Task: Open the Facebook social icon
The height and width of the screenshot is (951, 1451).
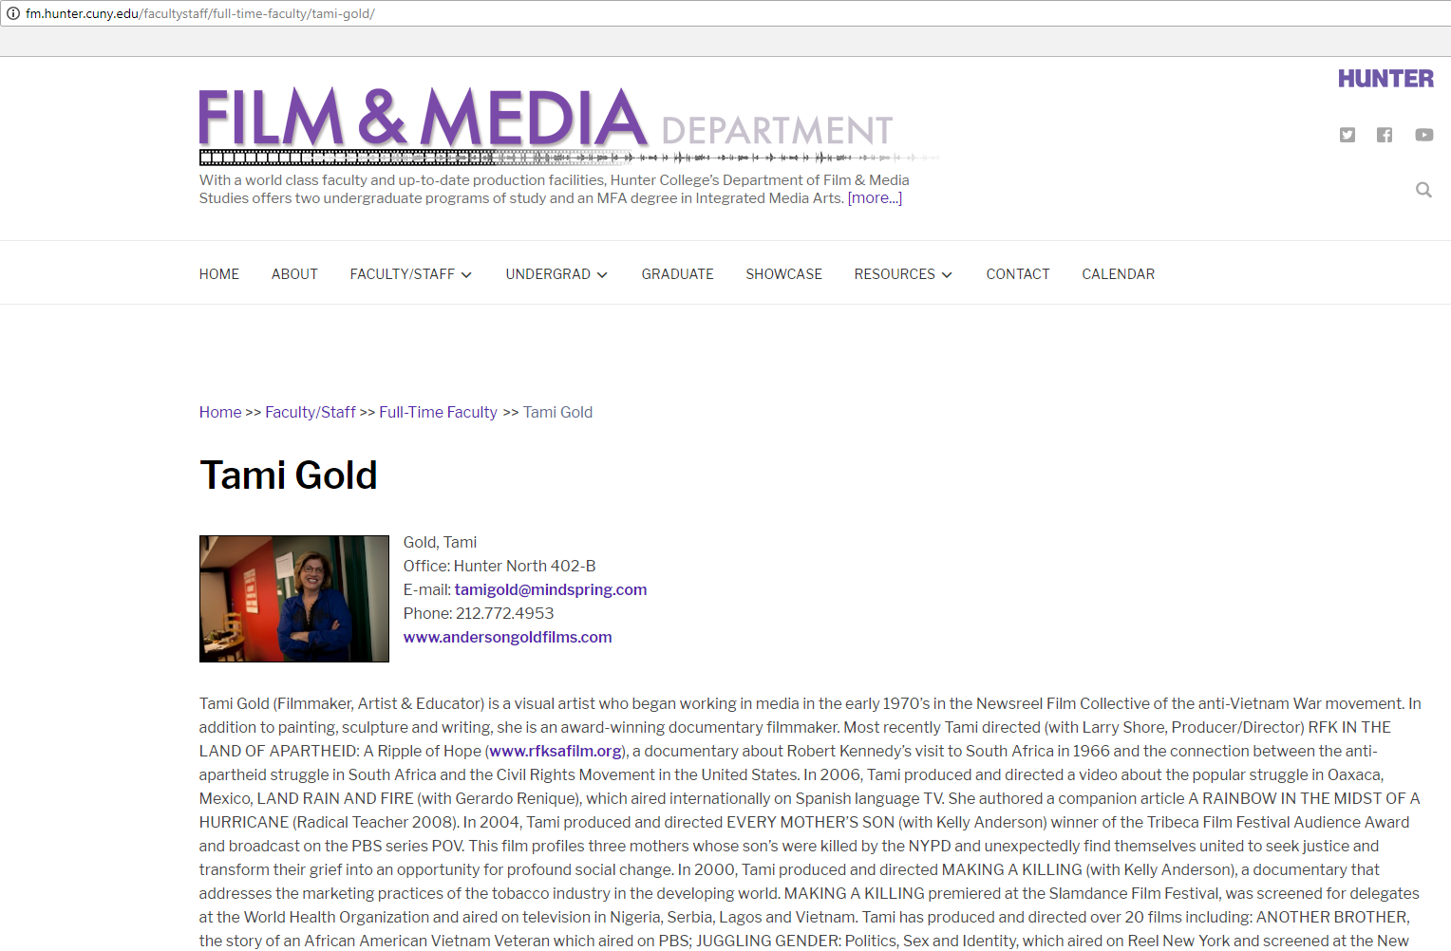Action: click(1385, 135)
